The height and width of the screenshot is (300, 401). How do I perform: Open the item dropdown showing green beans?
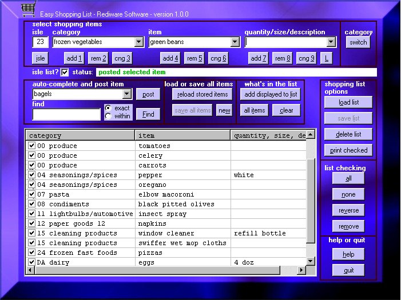[x=235, y=42]
